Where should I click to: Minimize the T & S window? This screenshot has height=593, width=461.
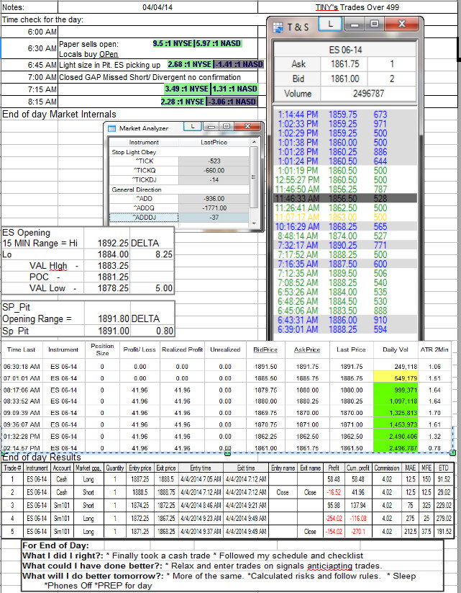[x=354, y=24]
